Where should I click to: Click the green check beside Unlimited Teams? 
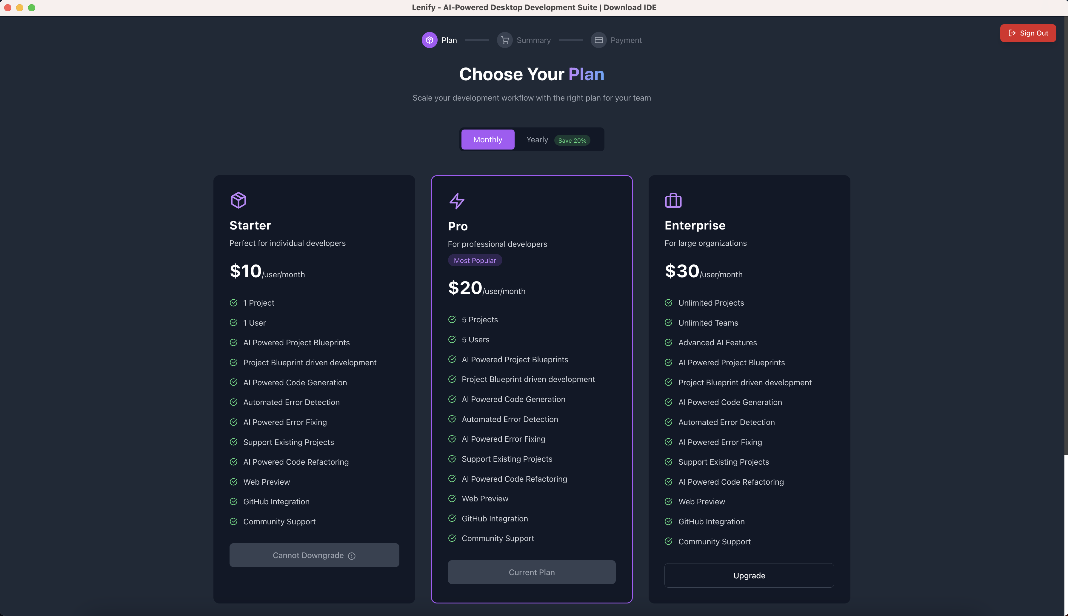coord(669,322)
